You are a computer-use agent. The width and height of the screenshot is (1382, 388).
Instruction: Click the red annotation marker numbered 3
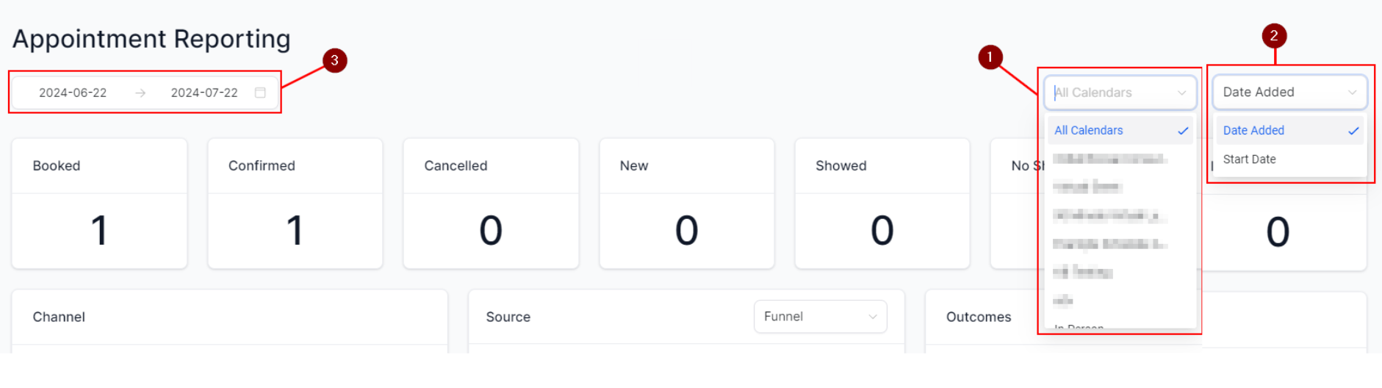click(334, 60)
